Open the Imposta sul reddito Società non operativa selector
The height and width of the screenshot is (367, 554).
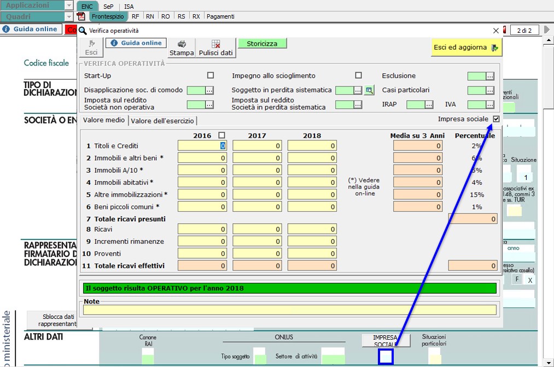click(x=209, y=104)
